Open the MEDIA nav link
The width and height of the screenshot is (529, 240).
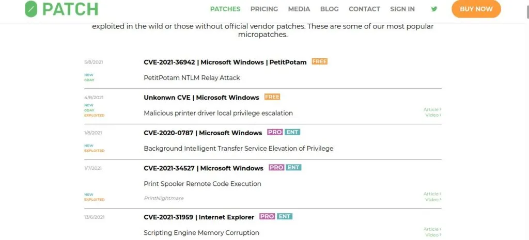(299, 9)
